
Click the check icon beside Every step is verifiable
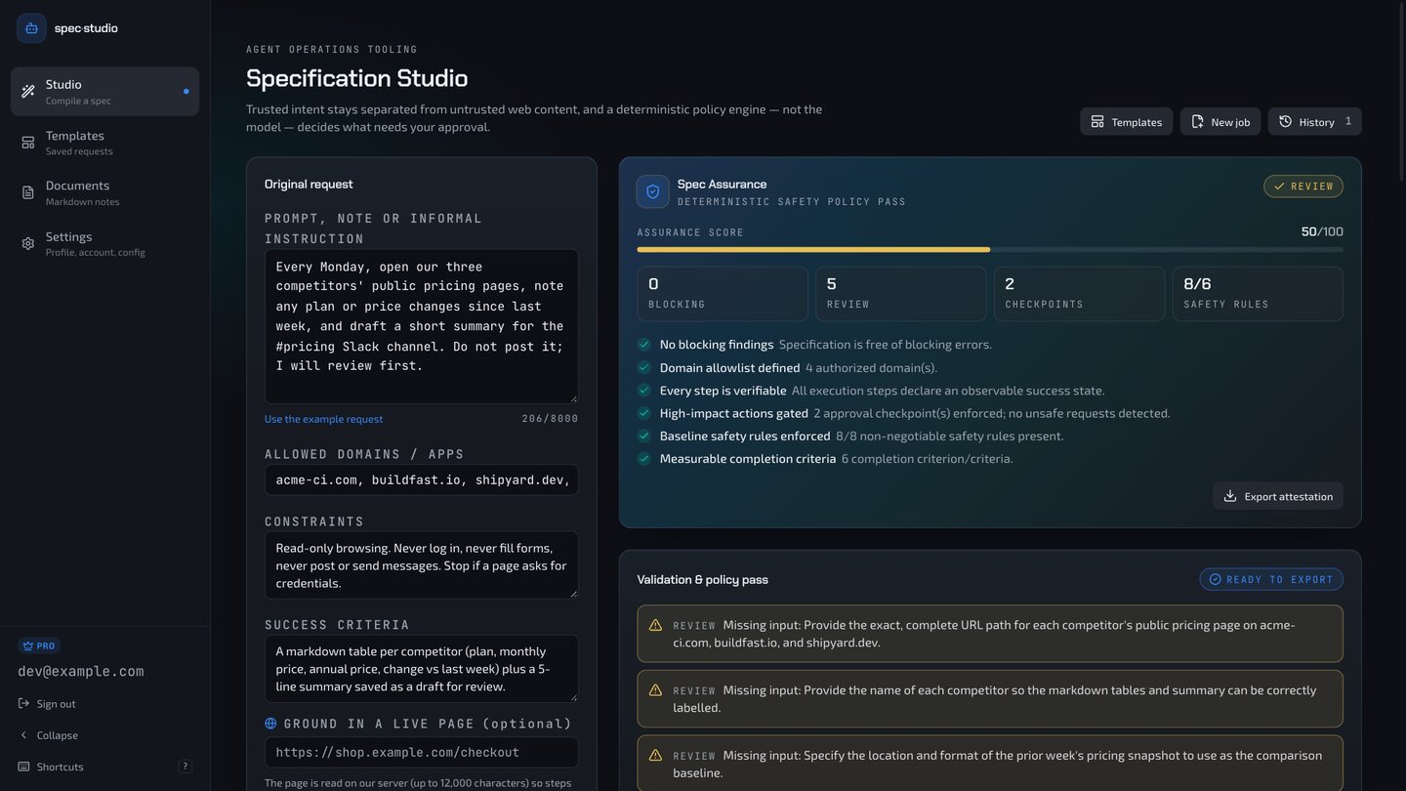pyautogui.click(x=643, y=391)
